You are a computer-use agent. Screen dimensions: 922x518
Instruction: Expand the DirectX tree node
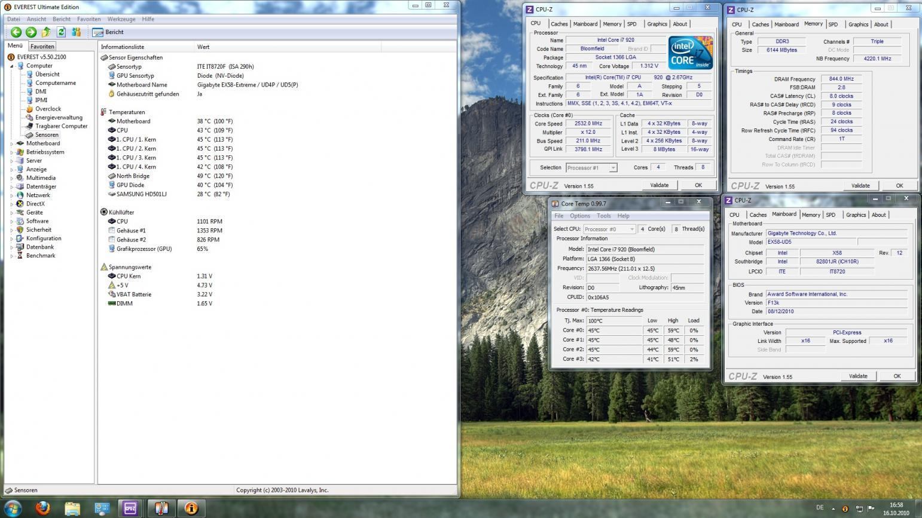[x=11, y=204]
